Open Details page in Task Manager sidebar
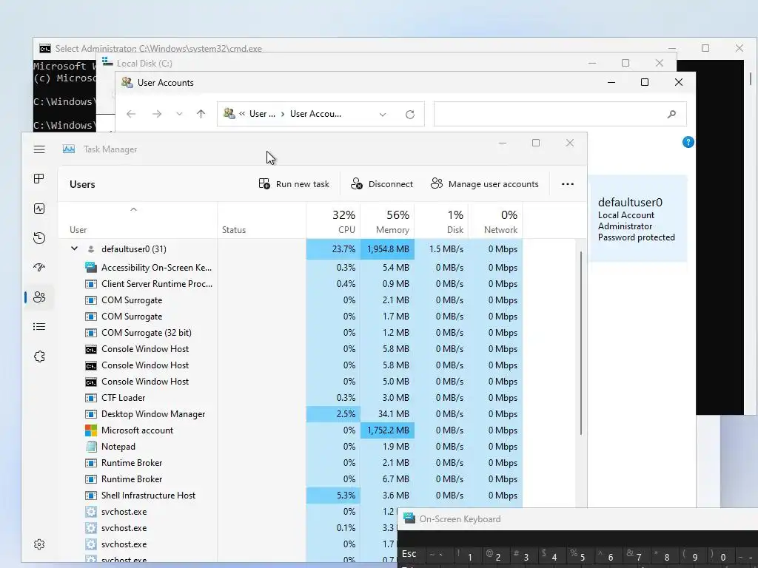The width and height of the screenshot is (758, 568). coord(39,327)
